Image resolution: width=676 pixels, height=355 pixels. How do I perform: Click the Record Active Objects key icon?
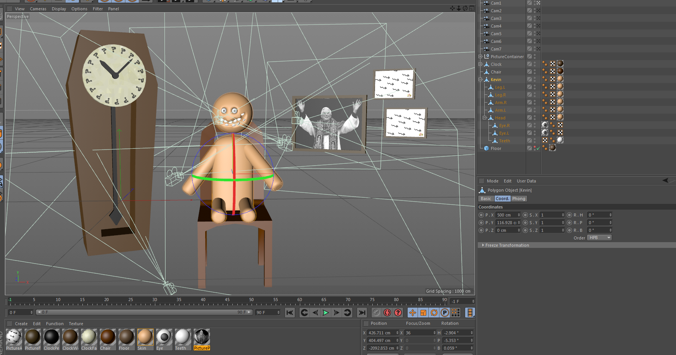(x=377, y=313)
